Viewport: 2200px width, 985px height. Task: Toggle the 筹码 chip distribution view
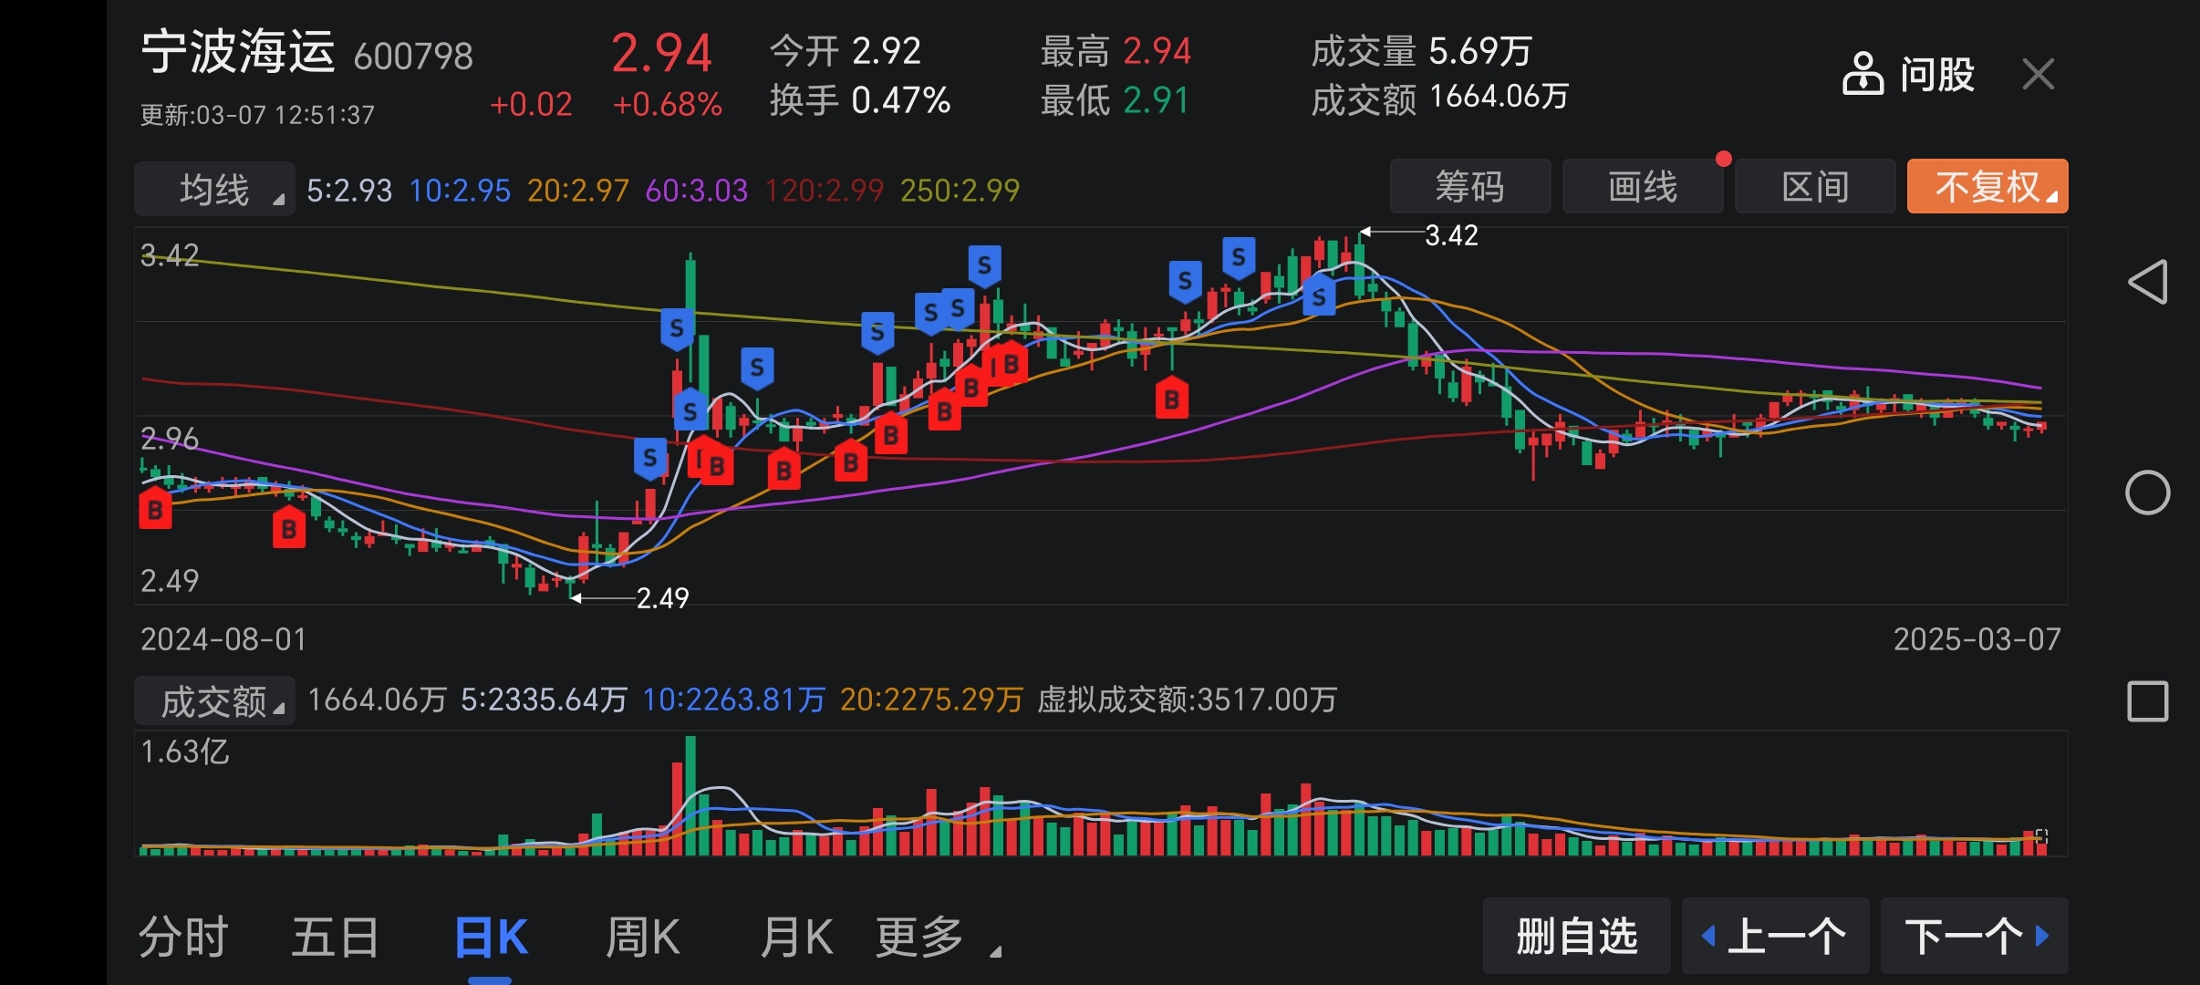click(x=1469, y=187)
